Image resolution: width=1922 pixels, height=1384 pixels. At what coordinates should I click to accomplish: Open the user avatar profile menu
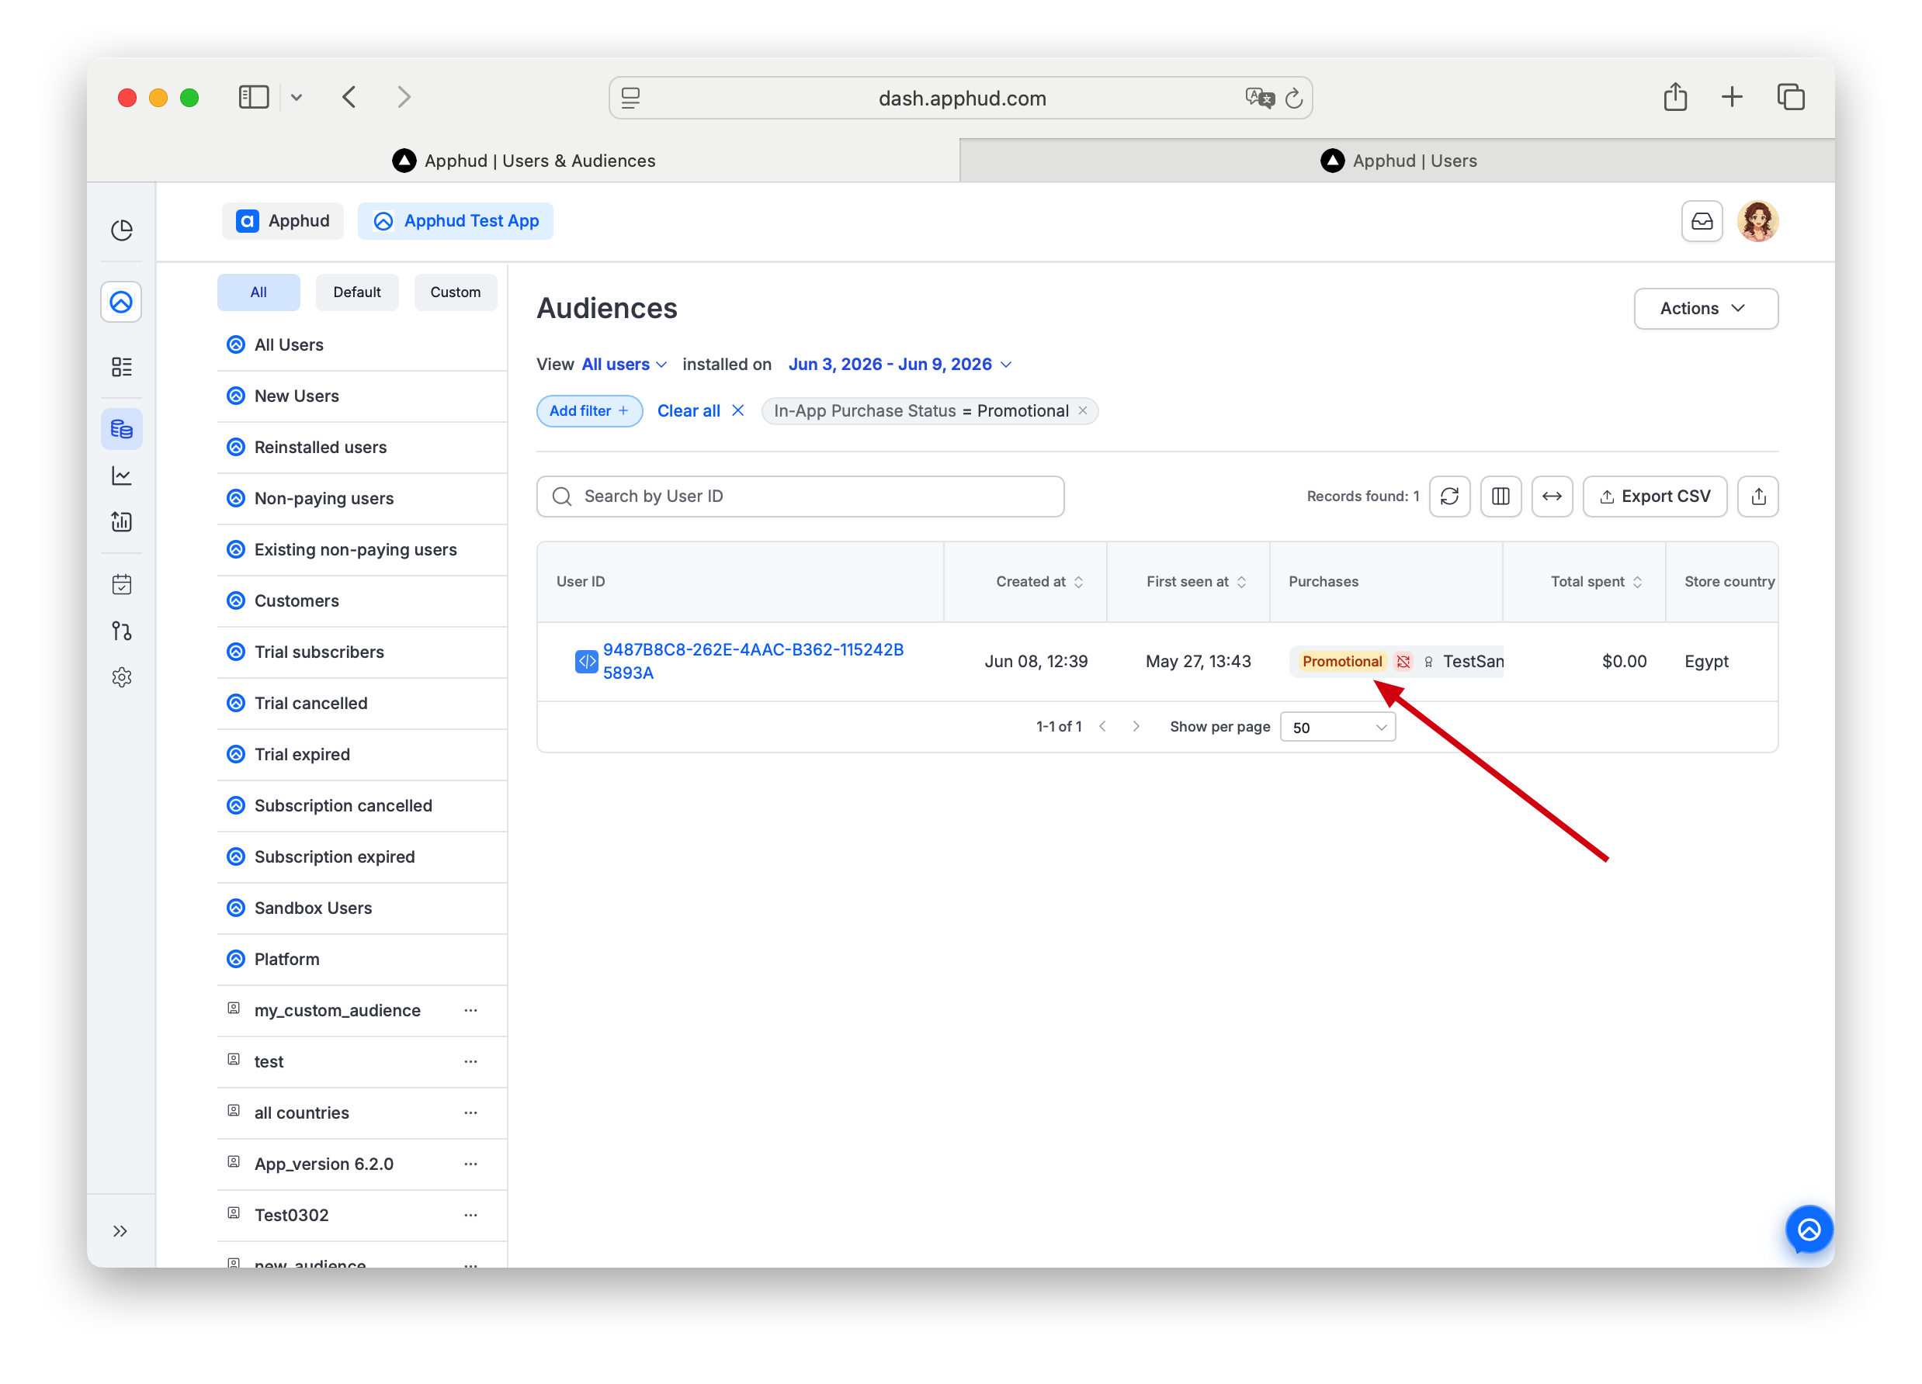coord(1757,222)
